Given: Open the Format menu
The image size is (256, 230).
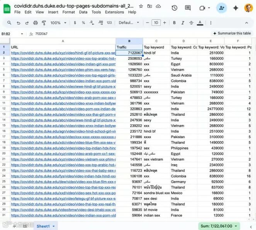Looking at the screenshot, I should point(69,12).
